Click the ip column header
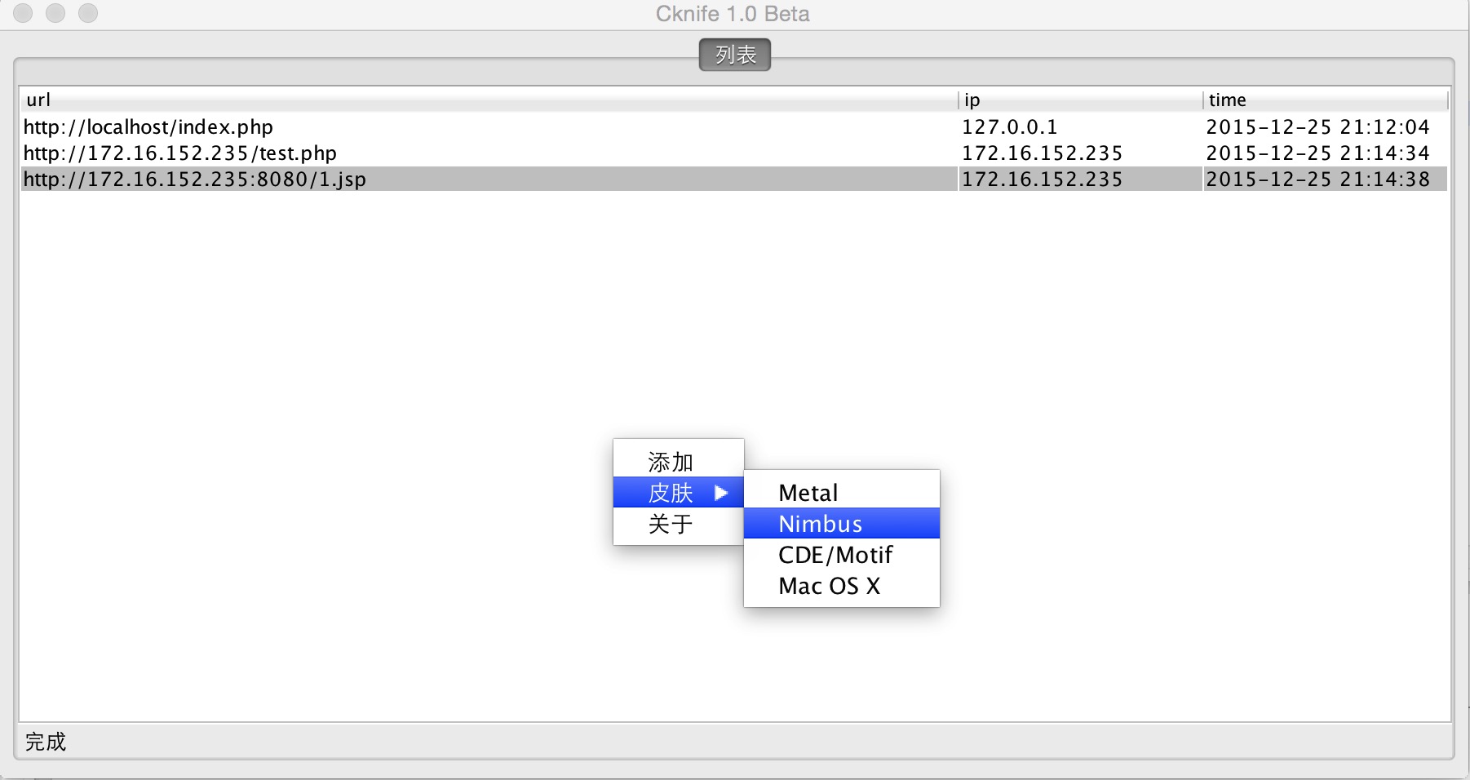 pos(972,100)
